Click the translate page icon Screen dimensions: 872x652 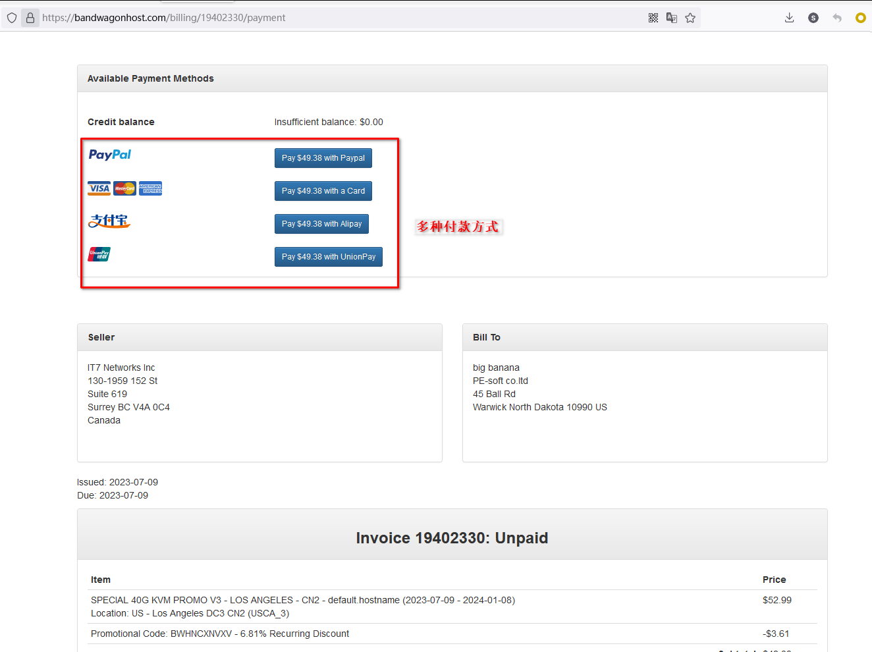click(671, 18)
